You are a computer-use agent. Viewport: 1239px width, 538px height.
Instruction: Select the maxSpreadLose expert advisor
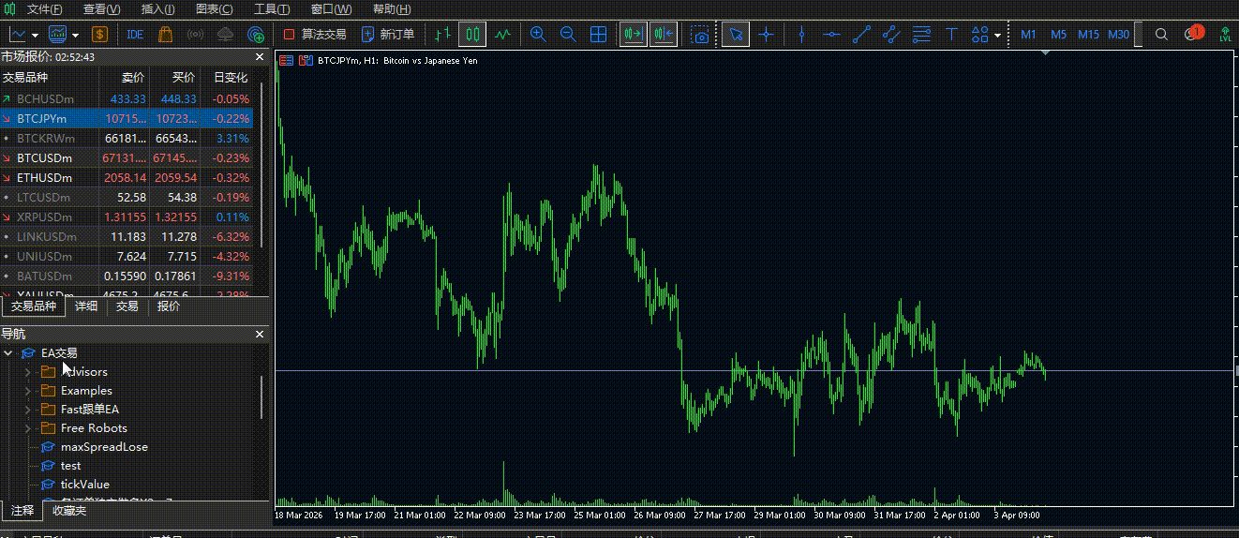click(104, 447)
